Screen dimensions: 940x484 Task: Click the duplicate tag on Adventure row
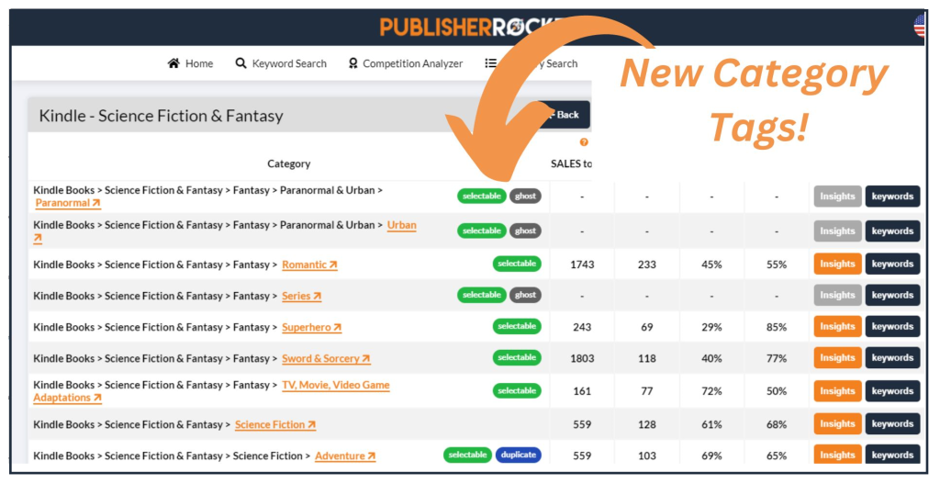click(519, 455)
